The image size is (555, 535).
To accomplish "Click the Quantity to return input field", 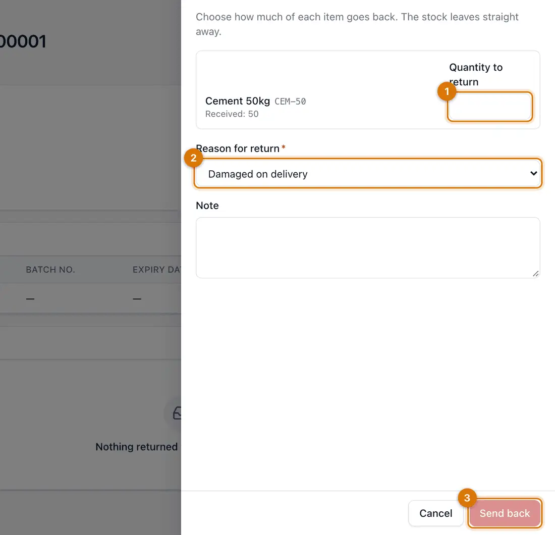I will [490, 107].
